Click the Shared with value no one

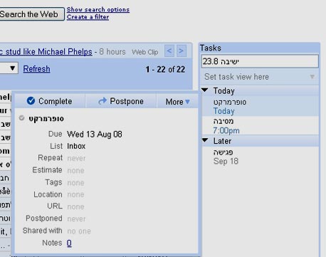point(79,231)
